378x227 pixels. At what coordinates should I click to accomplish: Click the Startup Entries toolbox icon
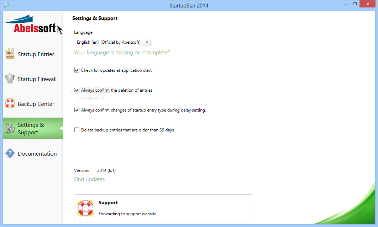coord(10,53)
